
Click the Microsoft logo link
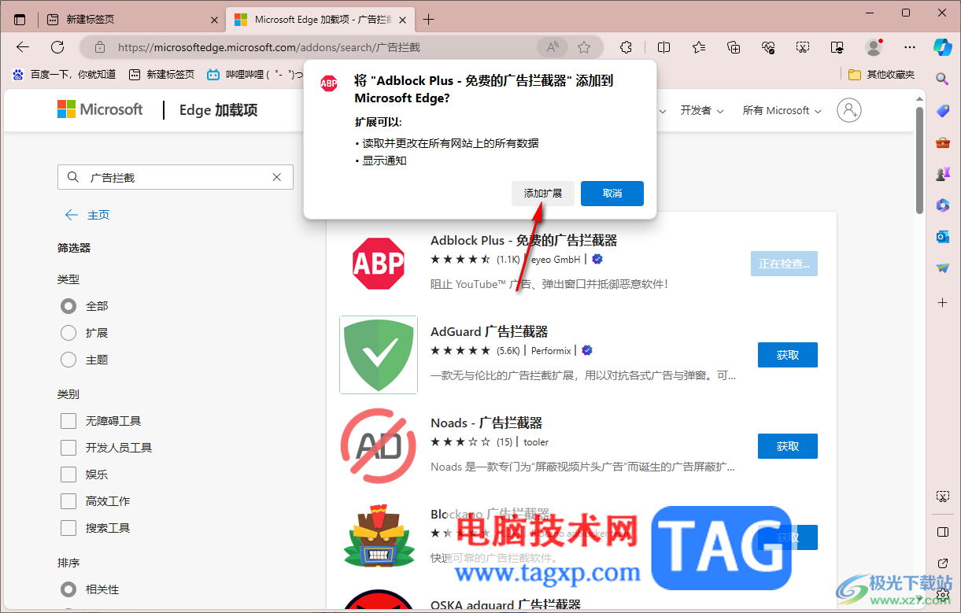click(x=100, y=109)
